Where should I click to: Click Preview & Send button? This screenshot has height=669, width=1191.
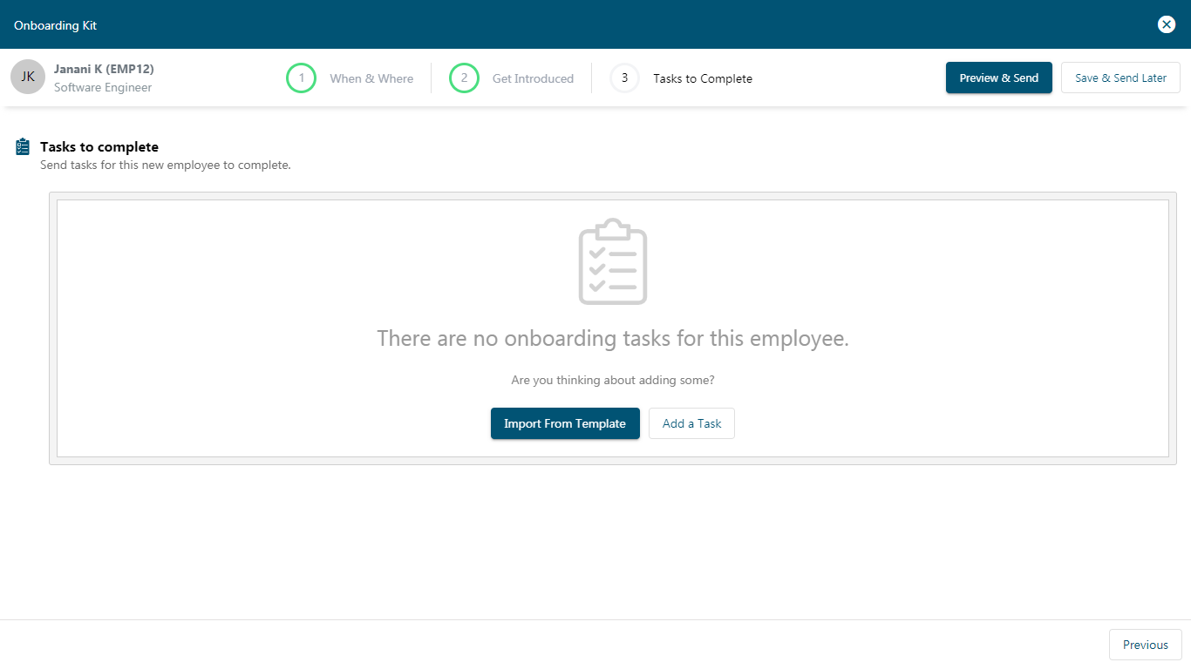click(999, 78)
